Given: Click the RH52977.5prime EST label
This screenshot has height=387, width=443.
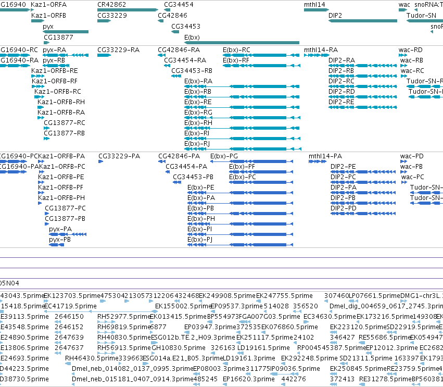Looking at the screenshot, I should [123, 317].
